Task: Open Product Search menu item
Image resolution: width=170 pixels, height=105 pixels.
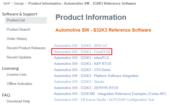Action: tap(18, 30)
